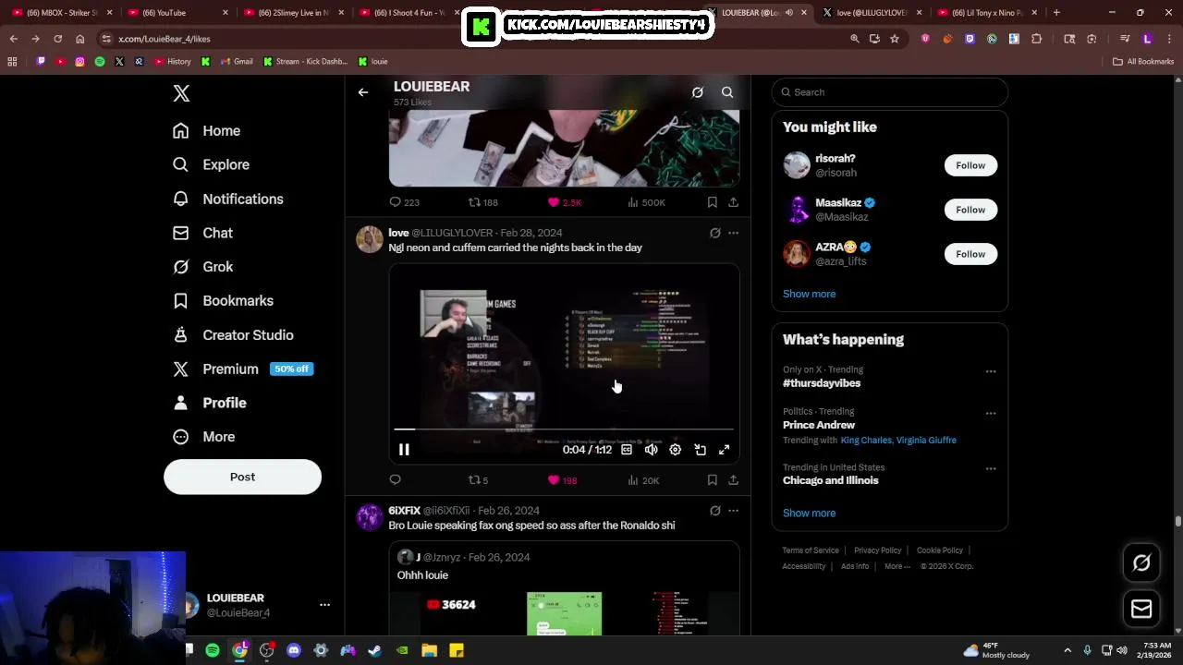Open Premium 50% off offer
The height and width of the screenshot is (665, 1183).
click(x=244, y=369)
